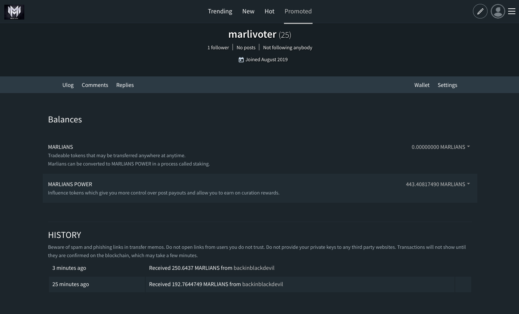Click the spam and phishing warning text
The image size is (519, 314).
[257, 251]
